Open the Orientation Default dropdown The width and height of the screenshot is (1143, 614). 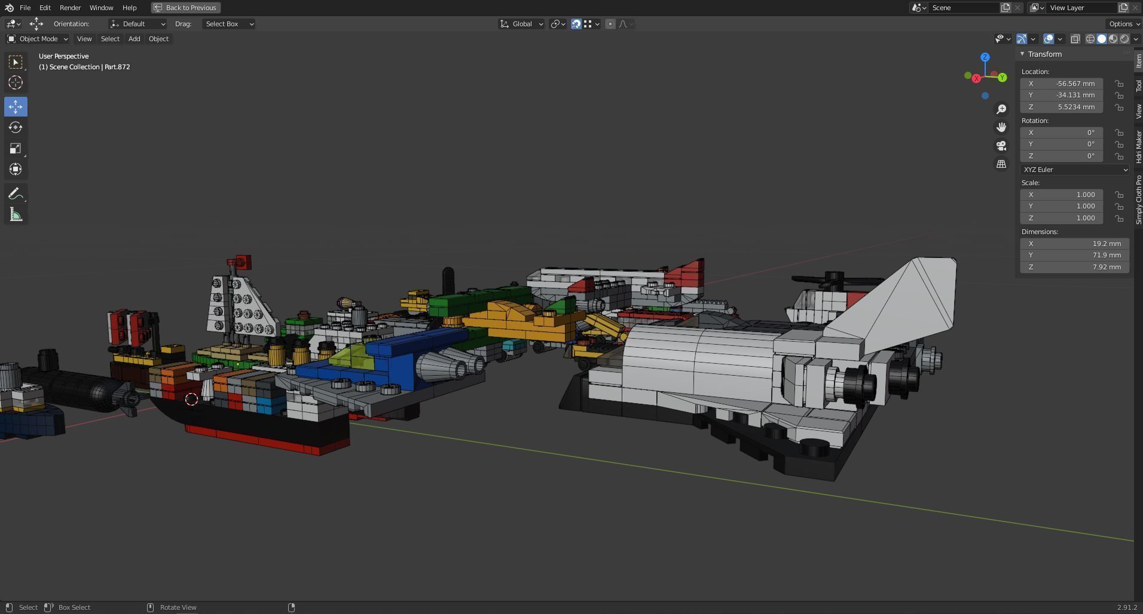[137, 24]
